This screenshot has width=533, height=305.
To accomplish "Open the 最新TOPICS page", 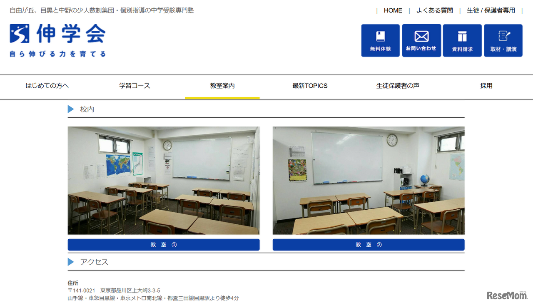I will pos(309,86).
